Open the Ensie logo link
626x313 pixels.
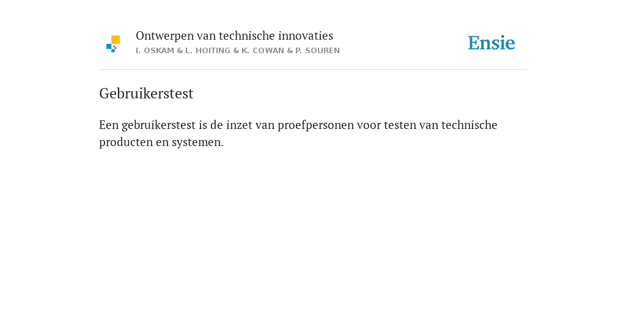492,43
